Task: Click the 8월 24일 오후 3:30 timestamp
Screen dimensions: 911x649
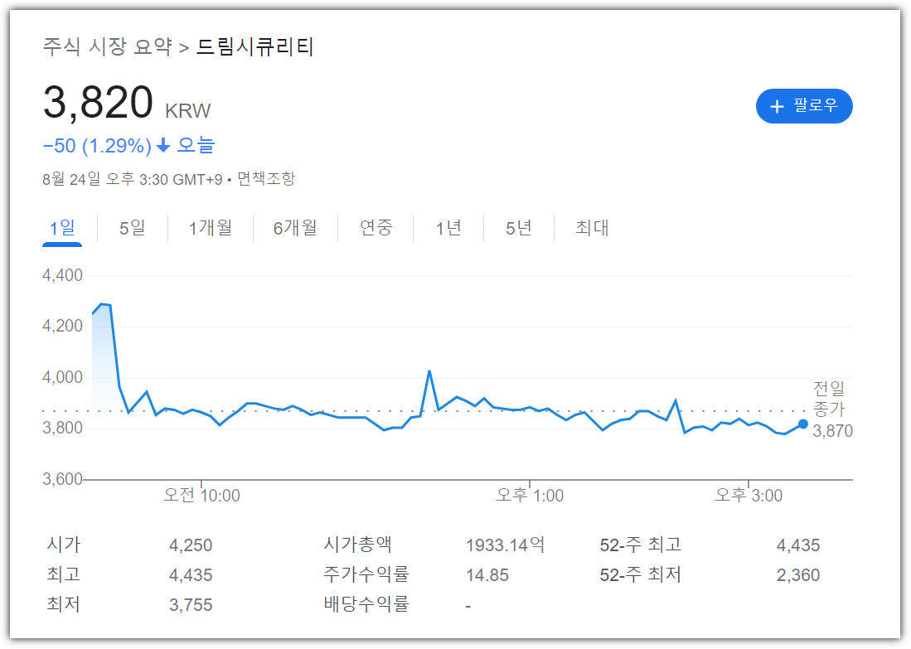Action: pyautogui.click(x=133, y=179)
